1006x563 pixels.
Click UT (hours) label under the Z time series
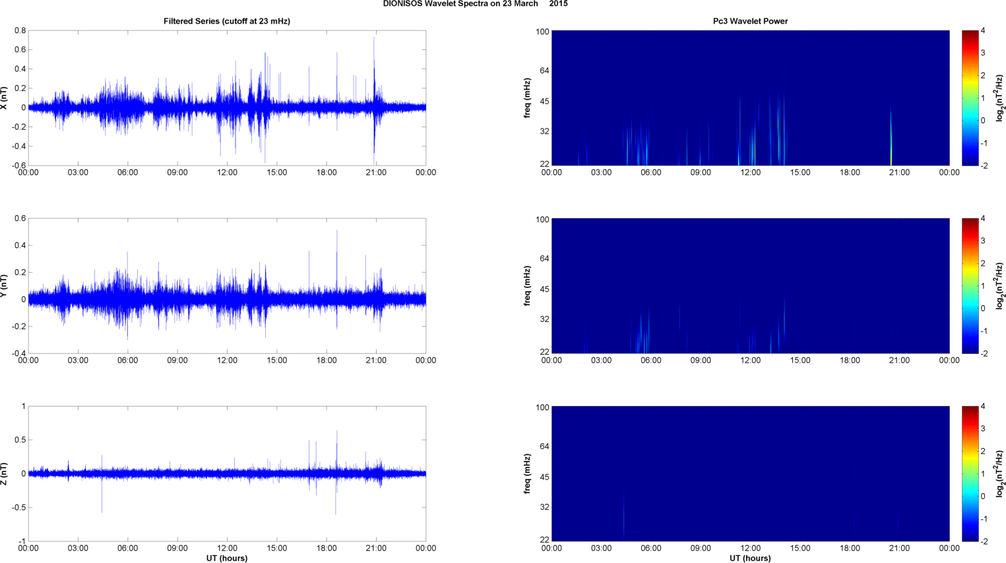(227, 558)
